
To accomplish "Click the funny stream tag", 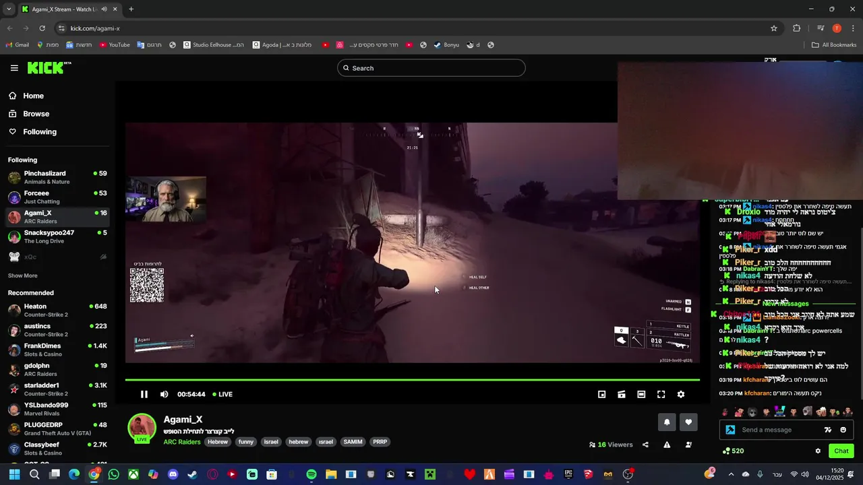I will [x=246, y=442].
